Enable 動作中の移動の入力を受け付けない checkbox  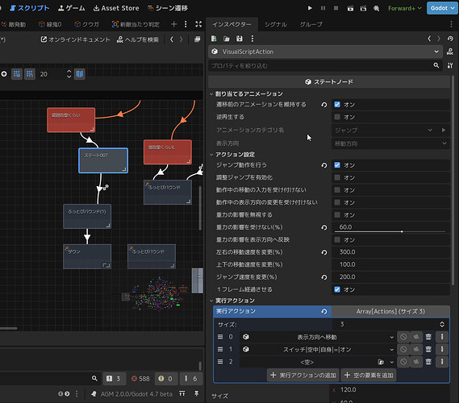(x=337, y=190)
